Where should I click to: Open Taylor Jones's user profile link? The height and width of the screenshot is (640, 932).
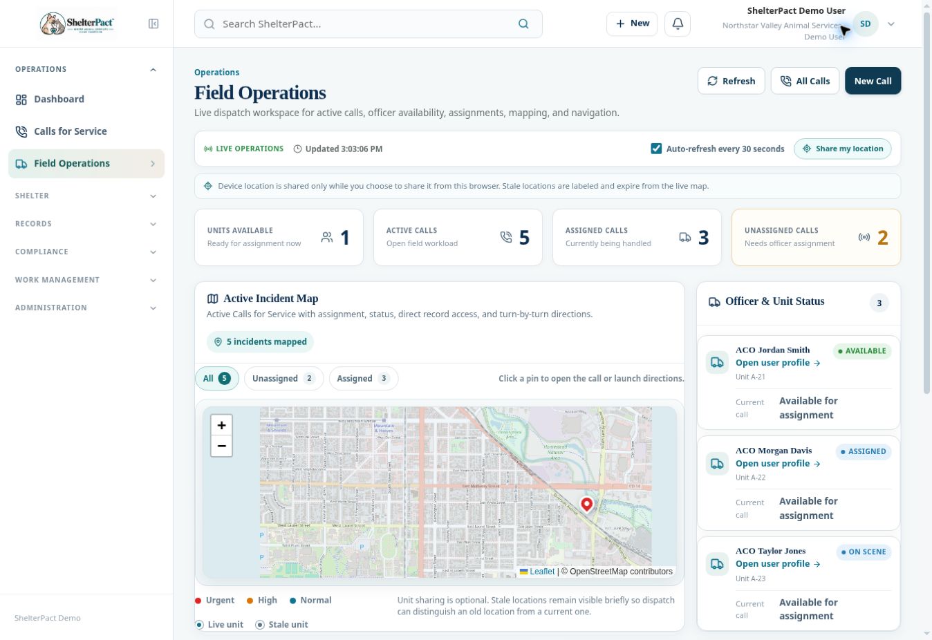click(x=778, y=564)
